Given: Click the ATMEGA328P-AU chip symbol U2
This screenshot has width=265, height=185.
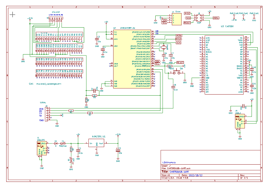Looking at the screenshot, I should [131, 59].
